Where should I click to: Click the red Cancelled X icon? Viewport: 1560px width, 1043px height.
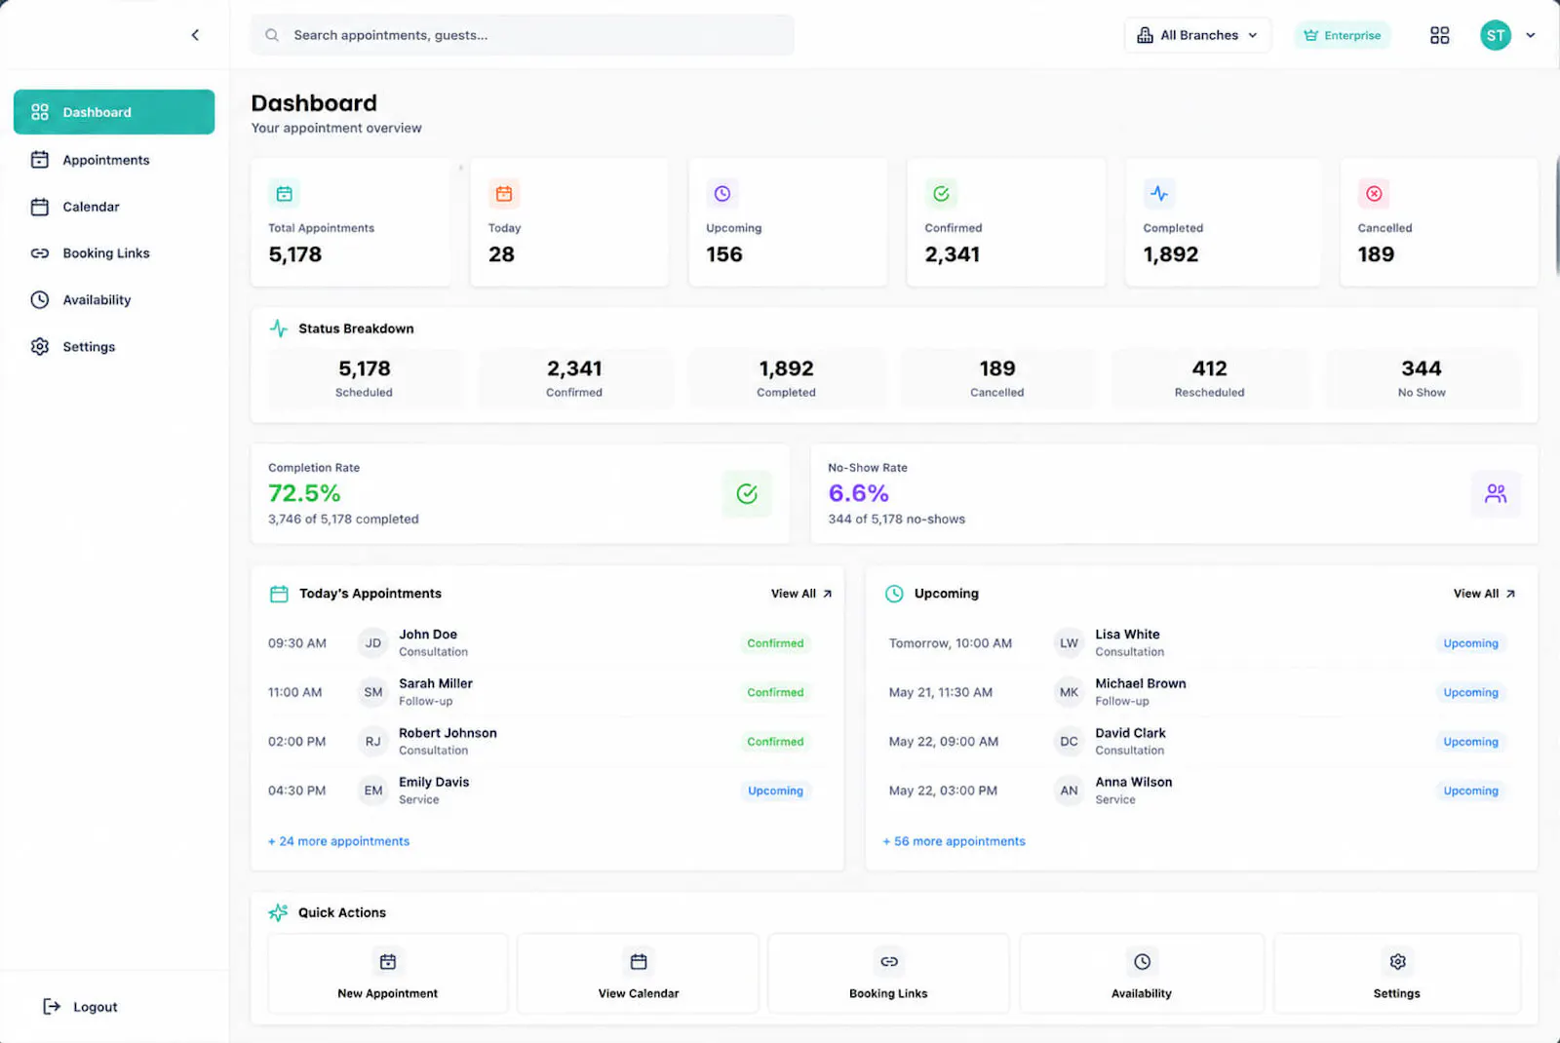coord(1374,194)
